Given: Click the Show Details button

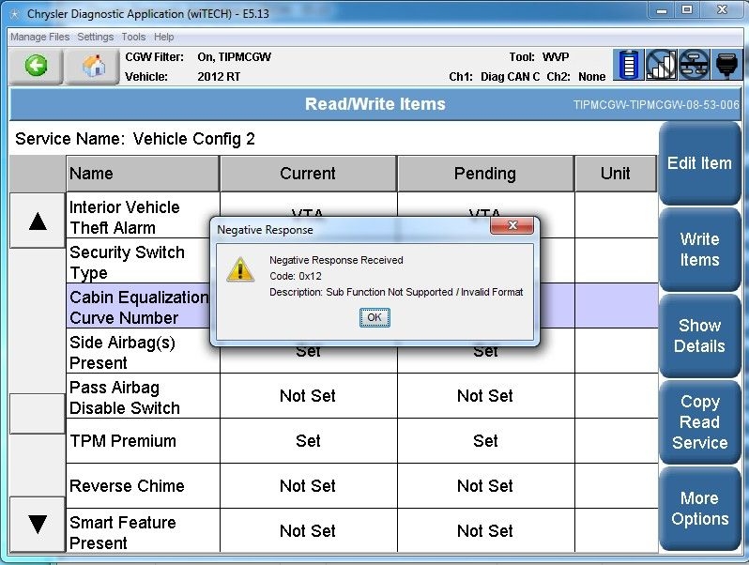Looking at the screenshot, I should pyautogui.click(x=699, y=336).
